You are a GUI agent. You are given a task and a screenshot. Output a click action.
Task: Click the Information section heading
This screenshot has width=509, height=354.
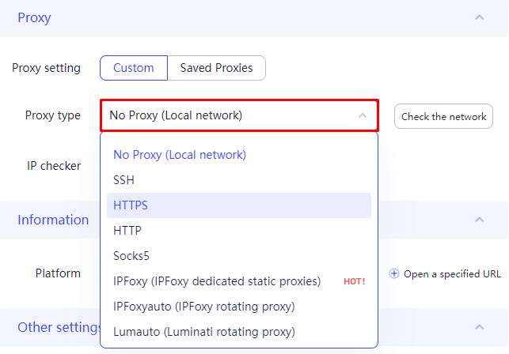coord(53,220)
